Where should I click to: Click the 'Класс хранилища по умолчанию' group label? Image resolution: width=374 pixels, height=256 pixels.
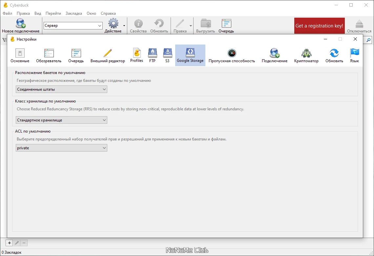pyautogui.click(x=45, y=101)
